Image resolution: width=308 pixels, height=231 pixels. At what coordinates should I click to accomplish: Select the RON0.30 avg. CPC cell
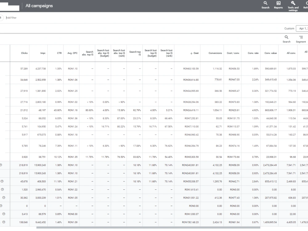coord(73,214)
